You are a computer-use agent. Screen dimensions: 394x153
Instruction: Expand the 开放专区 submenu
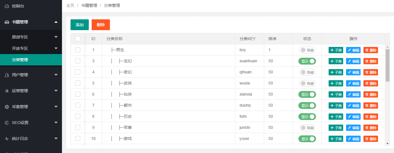(x=56, y=48)
